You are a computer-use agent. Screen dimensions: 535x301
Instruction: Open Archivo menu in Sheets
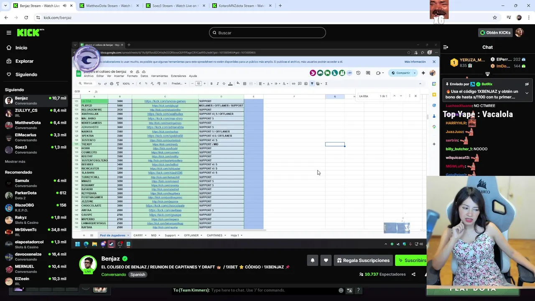(89, 76)
